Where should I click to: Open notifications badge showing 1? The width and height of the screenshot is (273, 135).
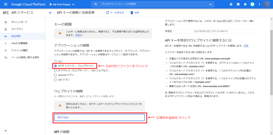[x=252, y=4]
